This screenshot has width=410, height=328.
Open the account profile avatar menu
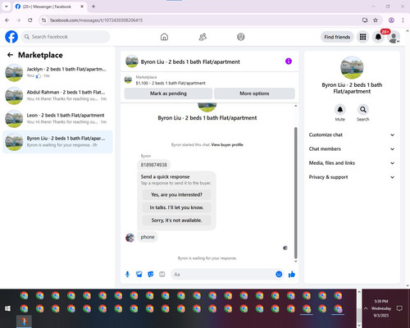(x=394, y=38)
